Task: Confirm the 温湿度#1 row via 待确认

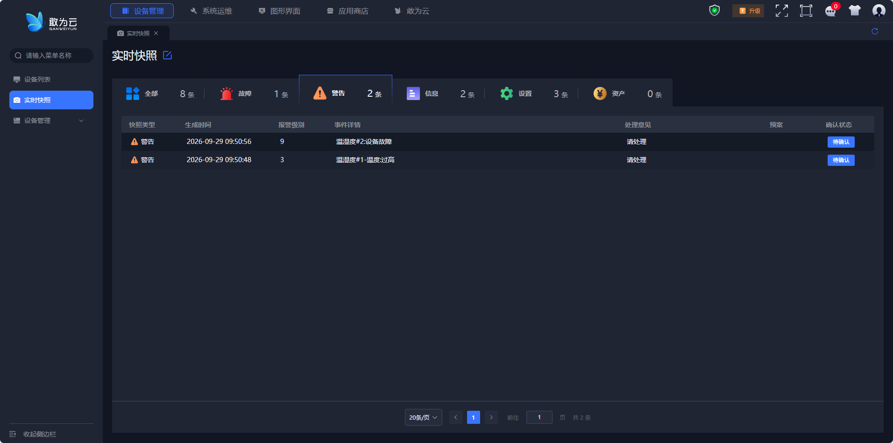Action: [841, 160]
